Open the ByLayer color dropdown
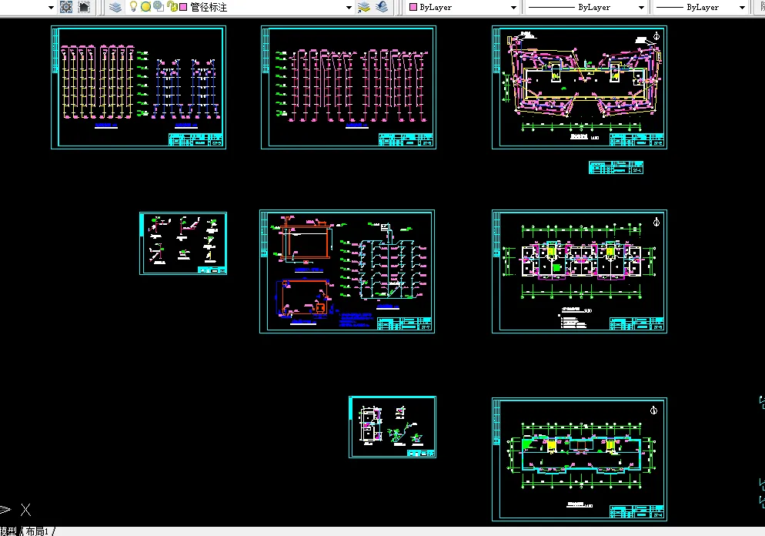Screen dimensions: 765x536 (513, 8)
